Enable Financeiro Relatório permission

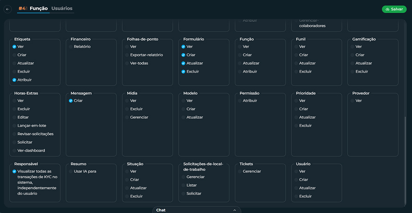coord(71,47)
